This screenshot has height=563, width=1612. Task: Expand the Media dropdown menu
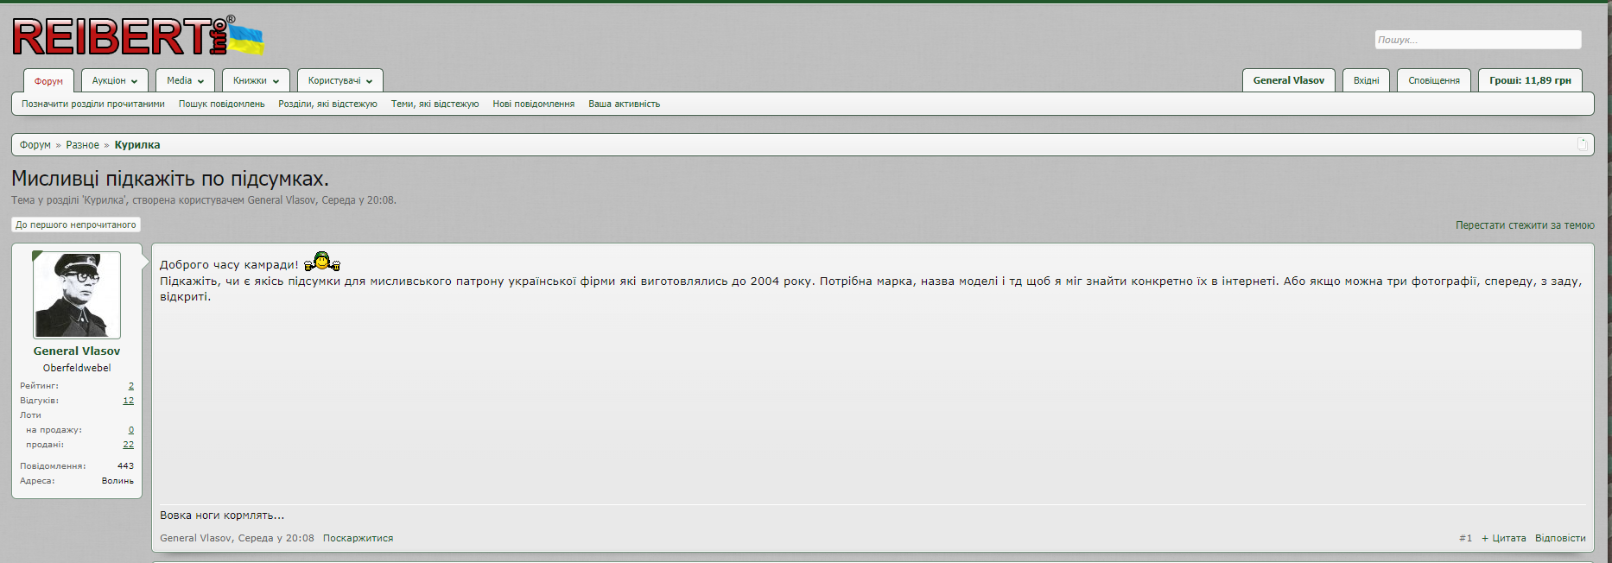coord(185,80)
